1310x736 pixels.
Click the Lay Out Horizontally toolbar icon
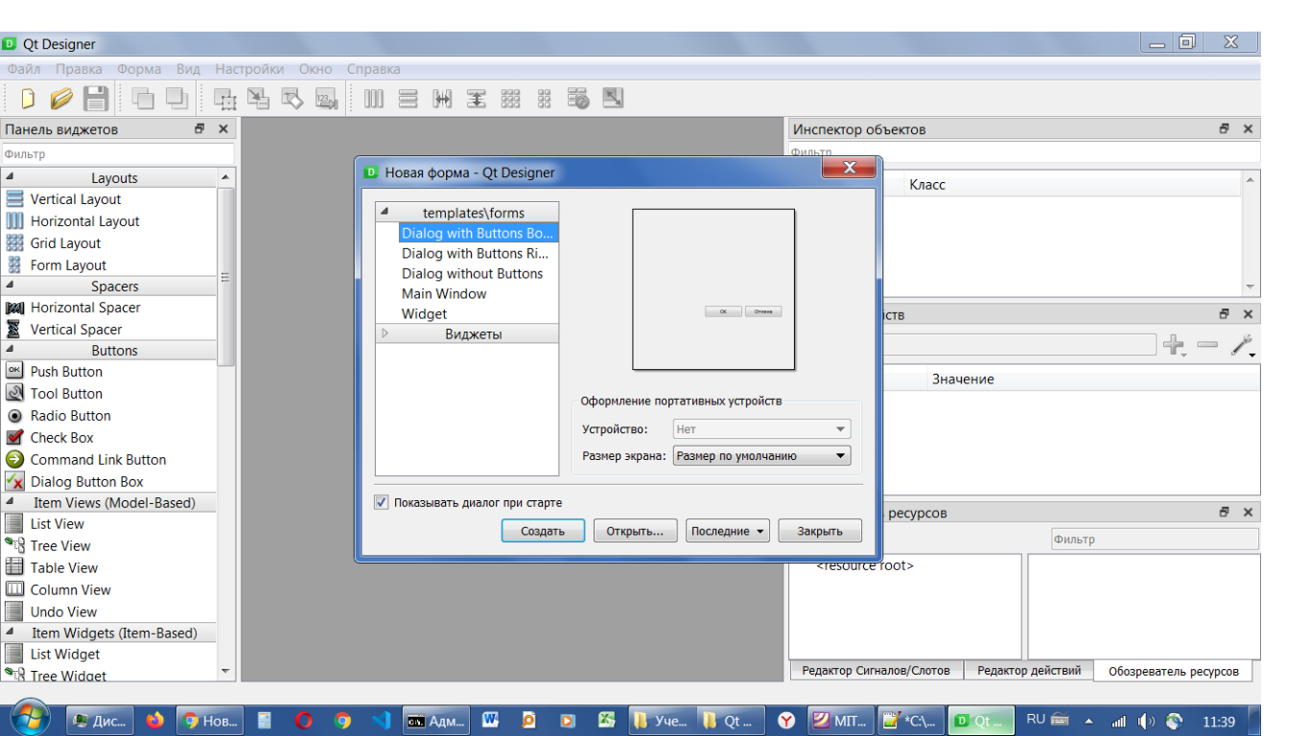(x=374, y=98)
